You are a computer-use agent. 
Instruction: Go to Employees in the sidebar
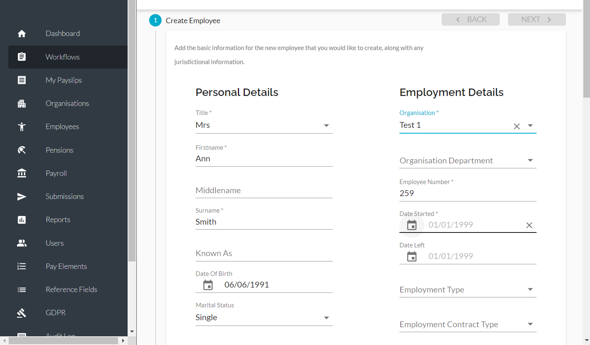pyautogui.click(x=68, y=127)
